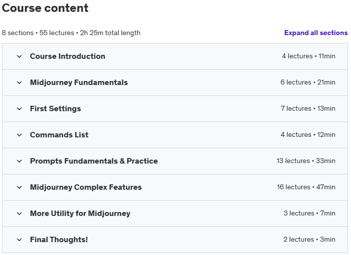Click '13 lectures • 33min' text
The width and height of the screenshot is (351, 255).
(306, 161)
